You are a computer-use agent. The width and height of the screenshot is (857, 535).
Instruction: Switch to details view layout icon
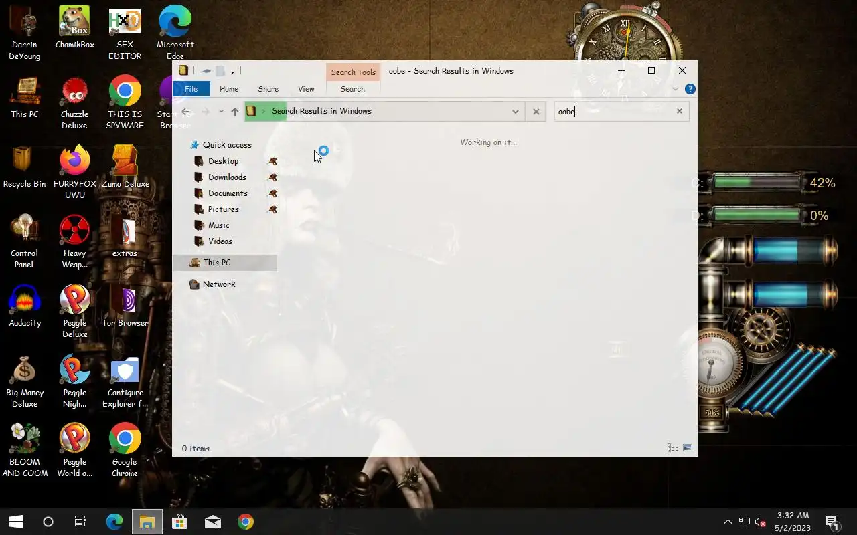click(673, 448)
